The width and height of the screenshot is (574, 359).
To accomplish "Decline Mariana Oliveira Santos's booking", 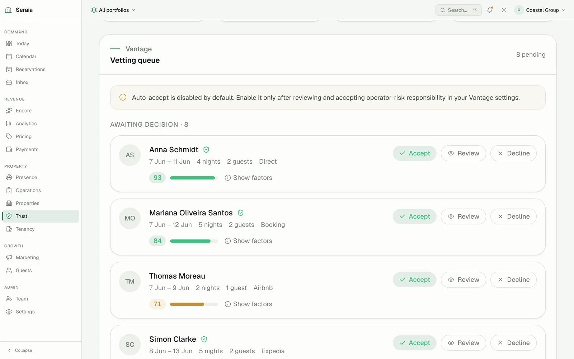I will [x=513, y=216].
